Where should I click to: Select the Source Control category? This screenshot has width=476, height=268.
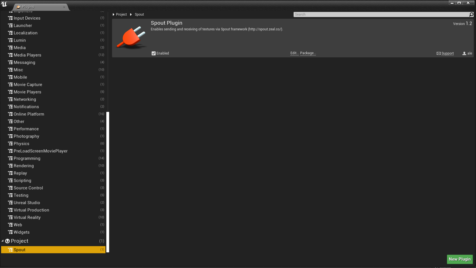click(53, 188)
